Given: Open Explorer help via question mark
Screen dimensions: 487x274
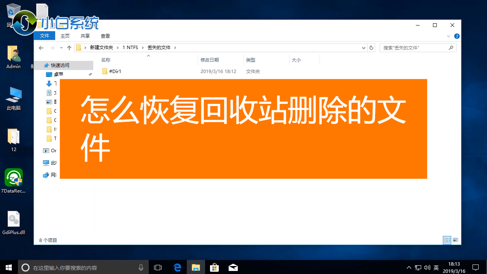Looking at the screenshot, I should coord(457,36).
